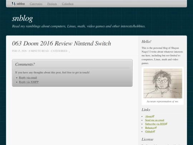193x145 pixels.
Task: Open the Behance link
Action: pyautogui.click(x=150, y=128)
